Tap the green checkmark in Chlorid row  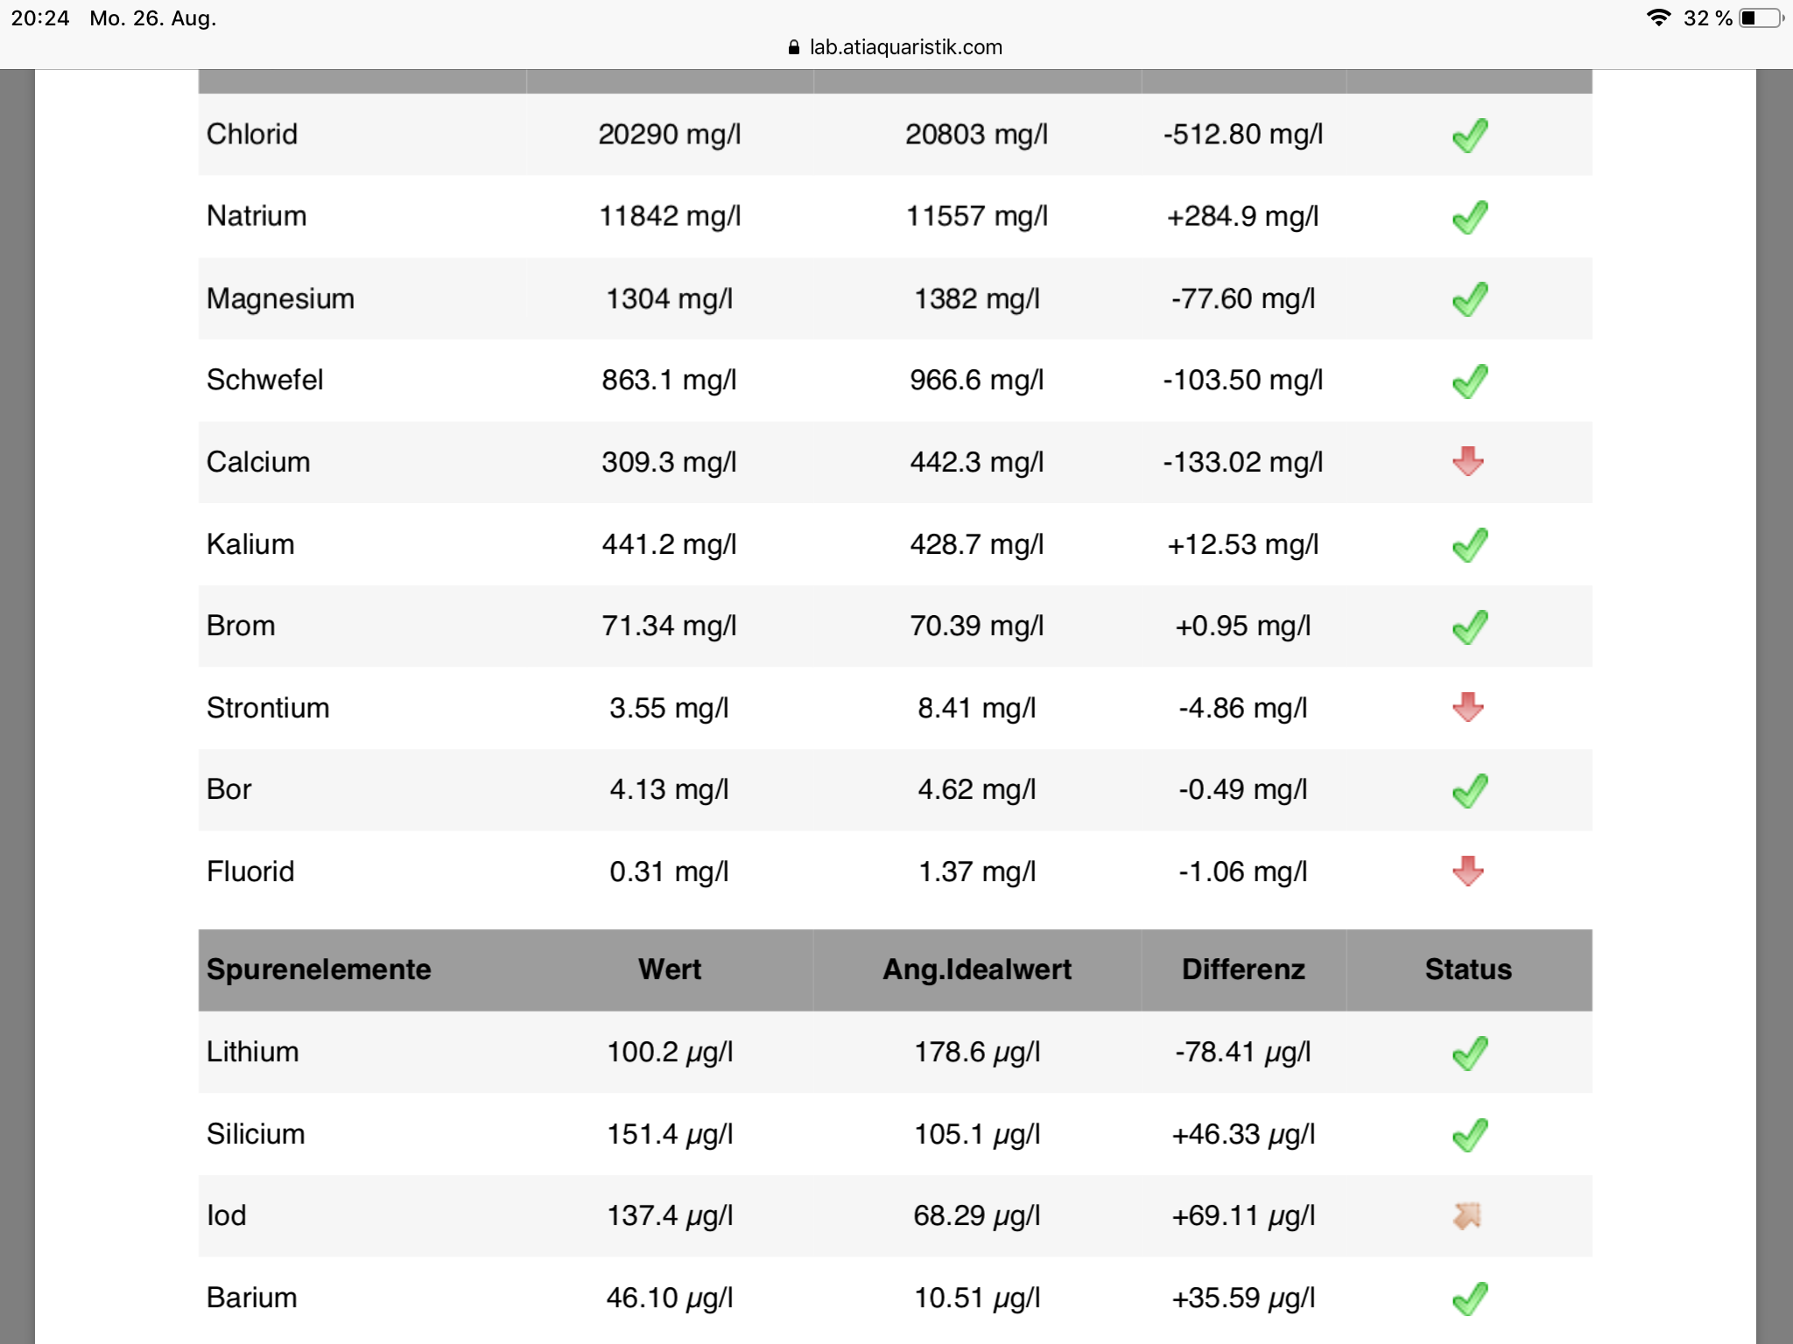1469,136
